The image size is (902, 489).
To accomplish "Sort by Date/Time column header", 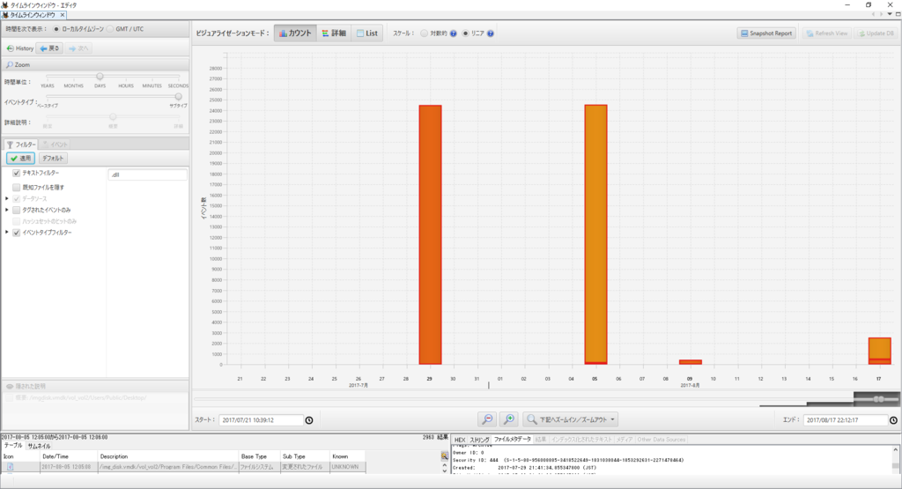I will point(69,456).
